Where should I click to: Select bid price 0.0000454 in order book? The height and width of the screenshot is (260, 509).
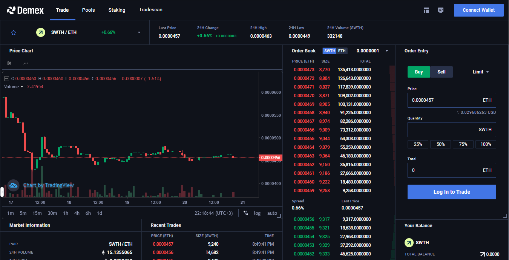point(304,237)
